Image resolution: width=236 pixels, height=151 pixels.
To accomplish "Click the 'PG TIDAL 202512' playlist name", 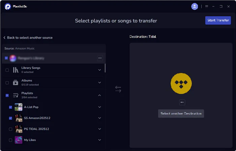I will [36, 129].
